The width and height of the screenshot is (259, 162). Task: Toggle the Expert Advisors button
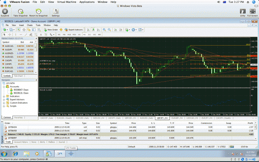pos(74,30)
